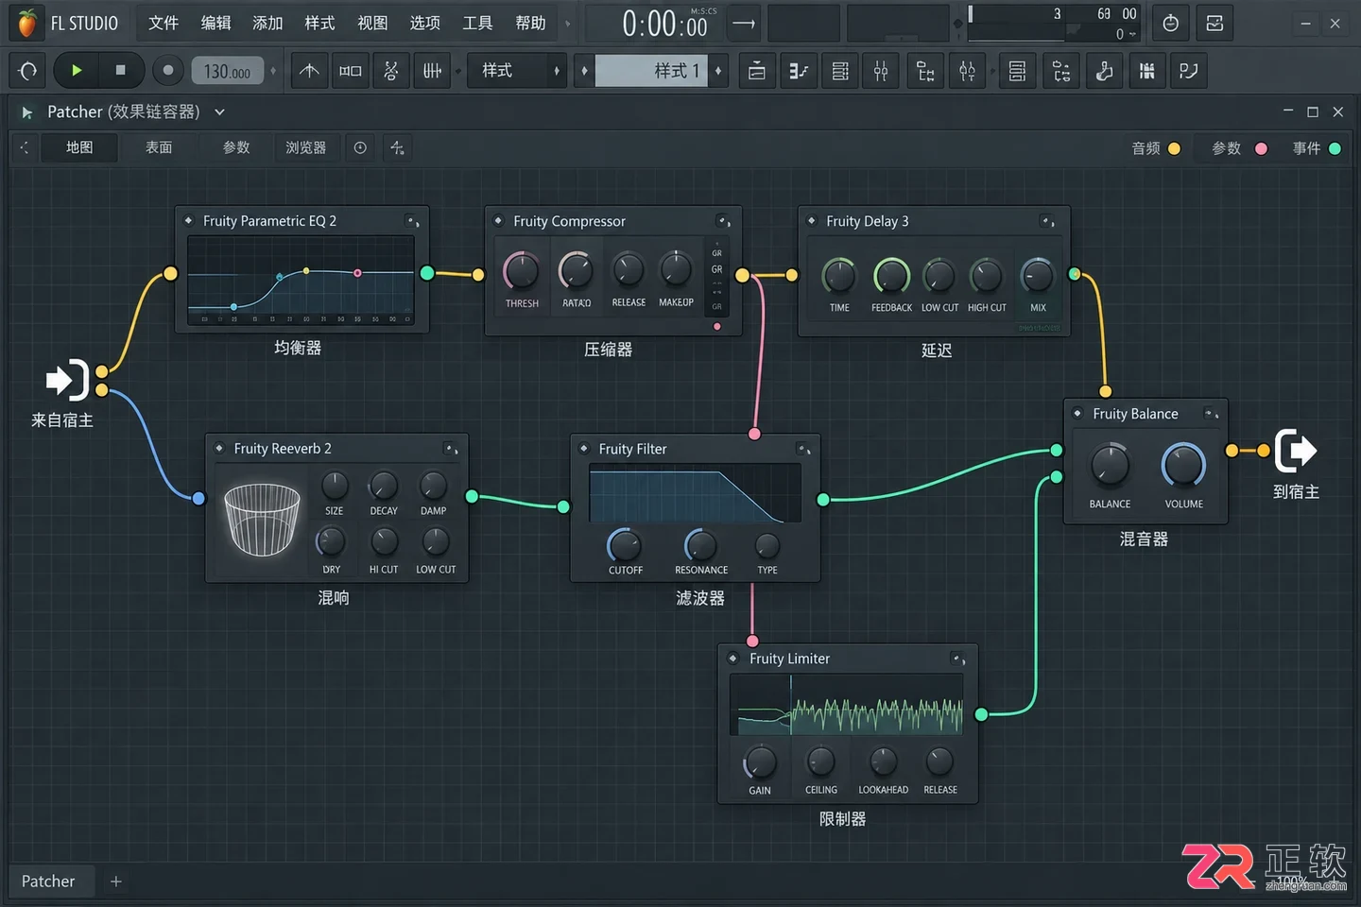Screen dimensions: 1361x907
Task: Toggle Fruity Reeverb 2 enable dot
Action: click(219, 448)
